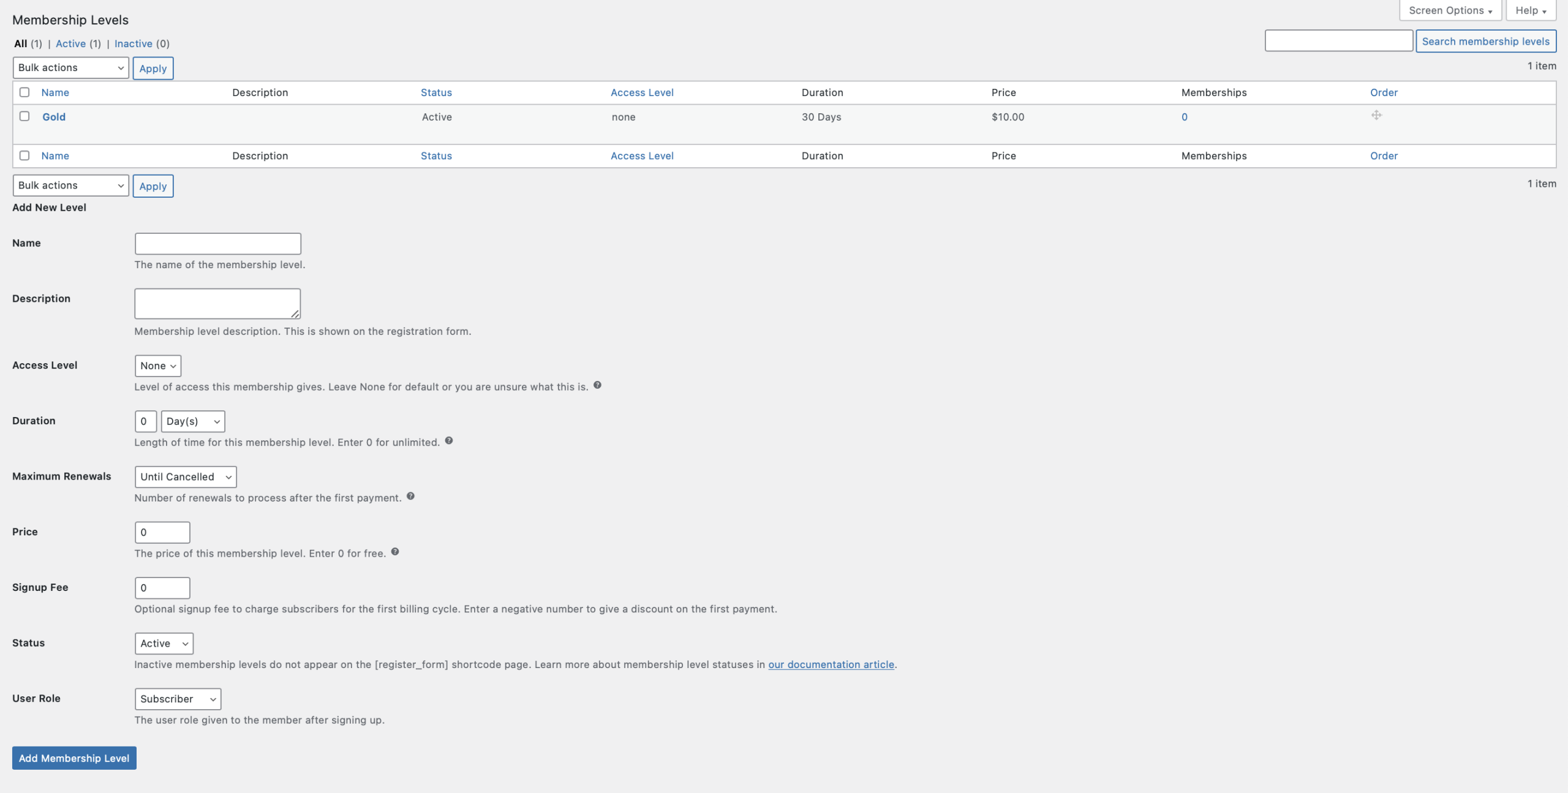Tick the select-all checkbox in table footer
Screen dimensions: 1568x793
(x=24, y=156)
